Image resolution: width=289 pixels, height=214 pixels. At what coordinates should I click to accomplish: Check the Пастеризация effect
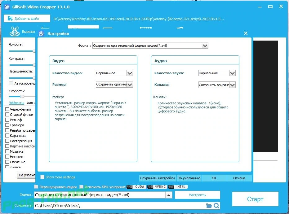(x=7, y=141)
